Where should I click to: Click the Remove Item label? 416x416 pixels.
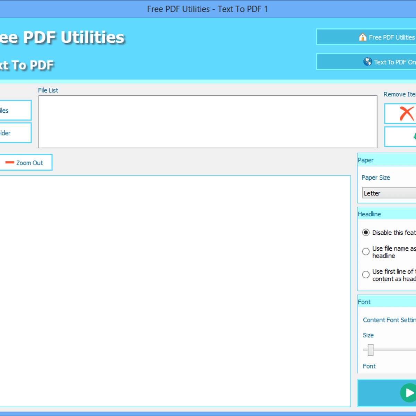point(400,94)
